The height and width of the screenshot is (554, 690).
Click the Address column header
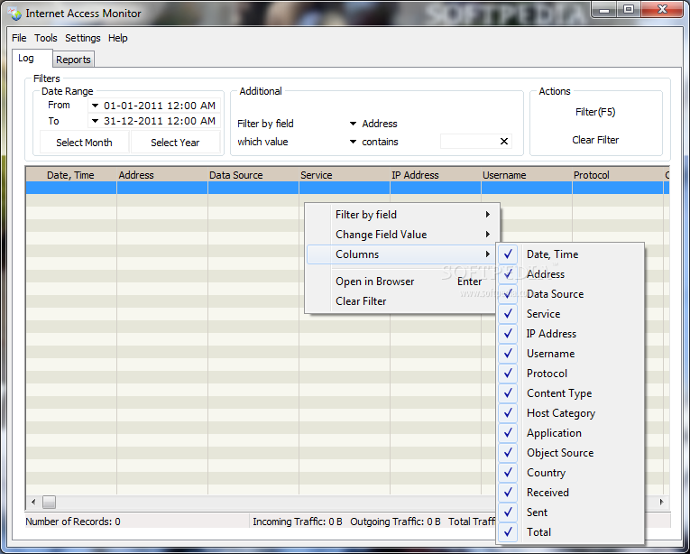[162, 175]
